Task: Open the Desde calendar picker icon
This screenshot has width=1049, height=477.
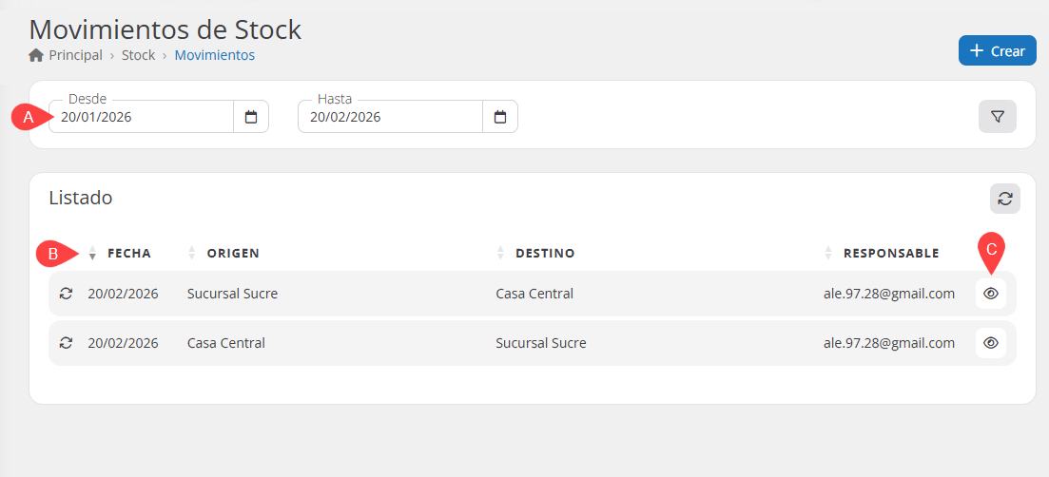Action: 251,117
